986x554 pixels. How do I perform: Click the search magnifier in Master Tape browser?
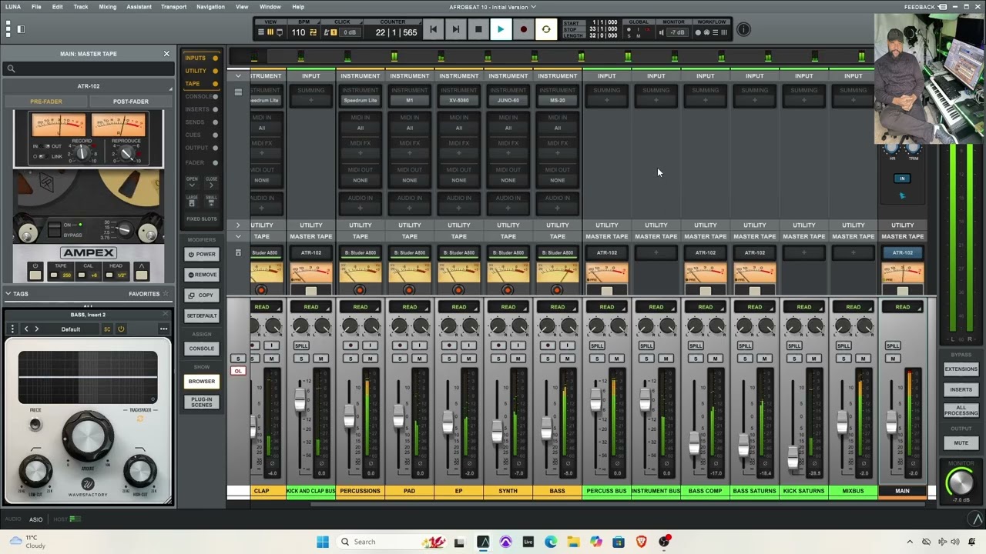(11, 68)
